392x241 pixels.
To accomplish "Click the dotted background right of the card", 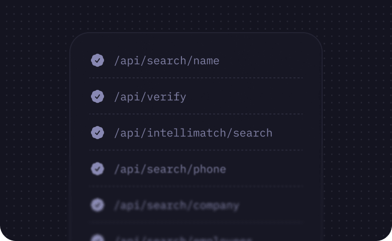I will coord(357,126).
